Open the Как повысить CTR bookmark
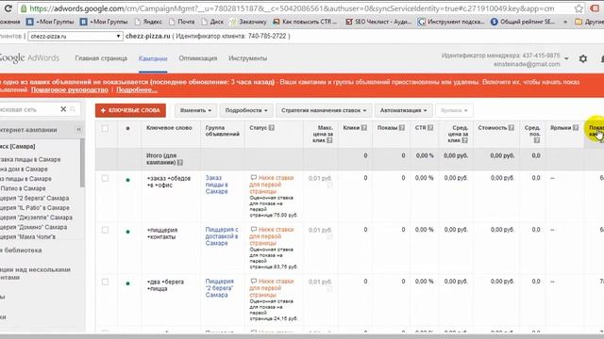The image size is (604, 339). click(305, 22)
